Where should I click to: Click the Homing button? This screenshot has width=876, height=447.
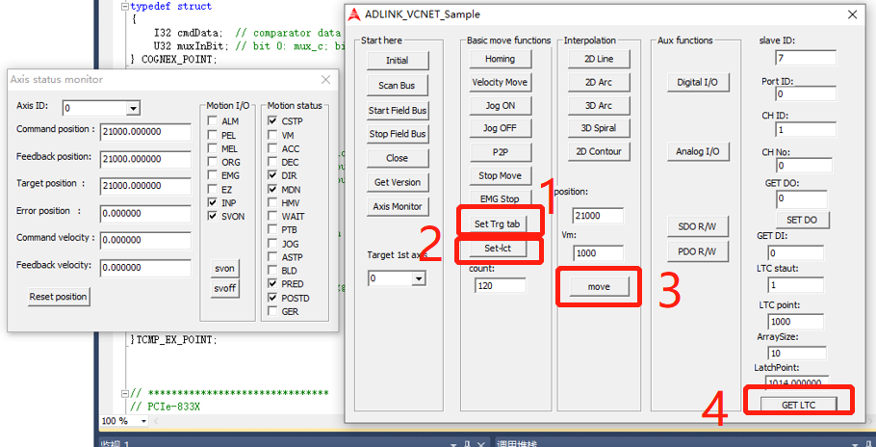(500, 59)
